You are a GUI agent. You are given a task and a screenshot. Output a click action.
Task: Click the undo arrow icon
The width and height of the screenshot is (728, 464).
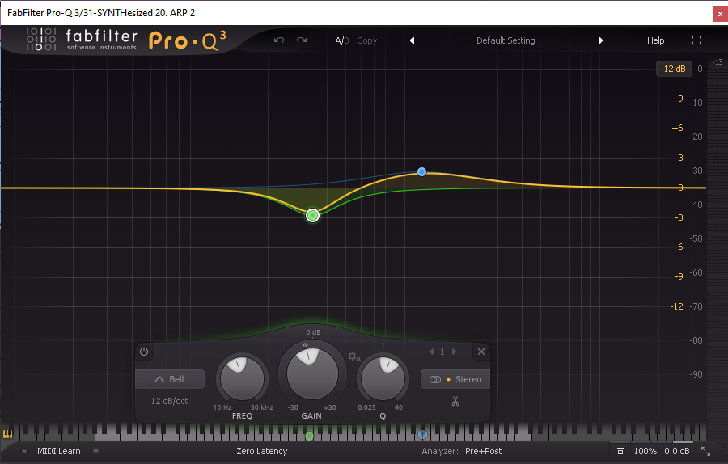[279, 40]
